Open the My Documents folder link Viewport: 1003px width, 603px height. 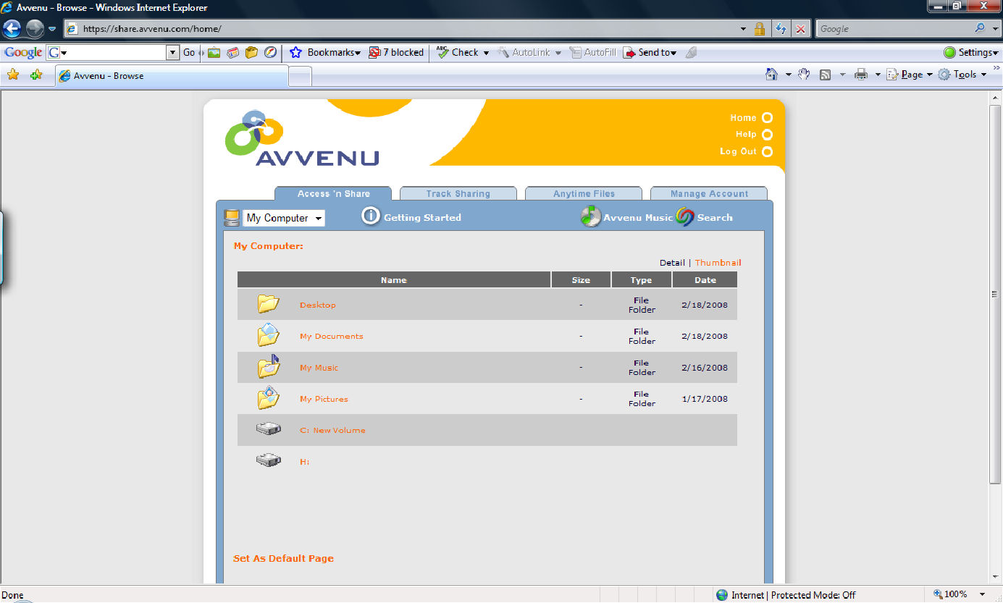coord(332,337)
